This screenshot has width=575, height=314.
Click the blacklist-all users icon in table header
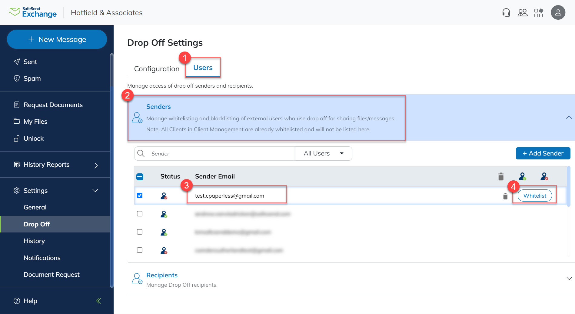point(544,176)
